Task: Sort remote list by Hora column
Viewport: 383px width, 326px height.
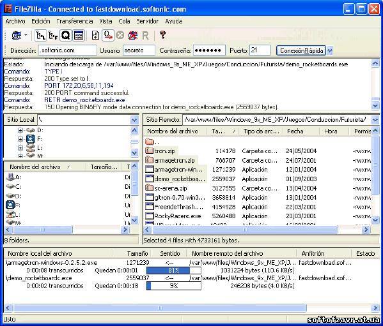Action: point(334,131)
